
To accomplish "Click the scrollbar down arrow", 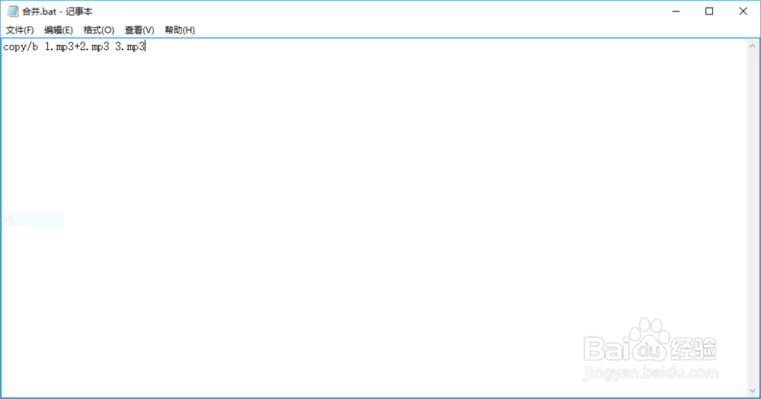I will click(753, 391).
